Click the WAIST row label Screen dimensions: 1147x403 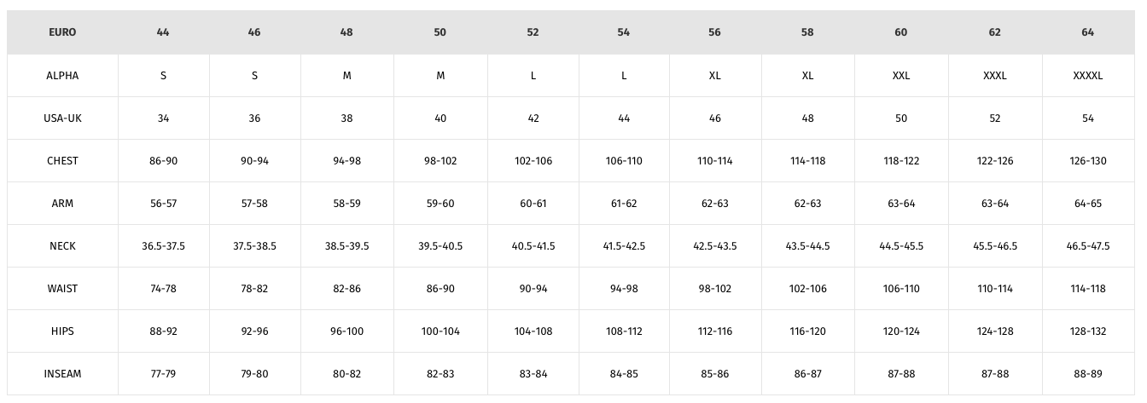tap(62, 289)
